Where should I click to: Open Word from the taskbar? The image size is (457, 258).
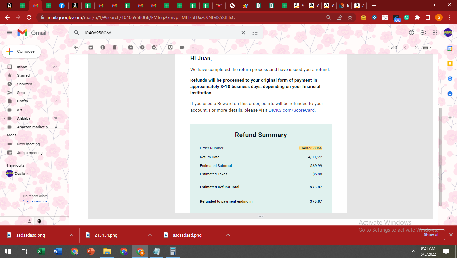pos(58,251)
